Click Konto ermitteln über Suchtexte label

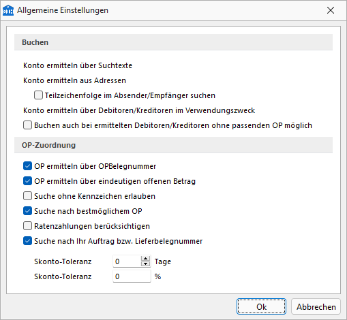point(78,65)
